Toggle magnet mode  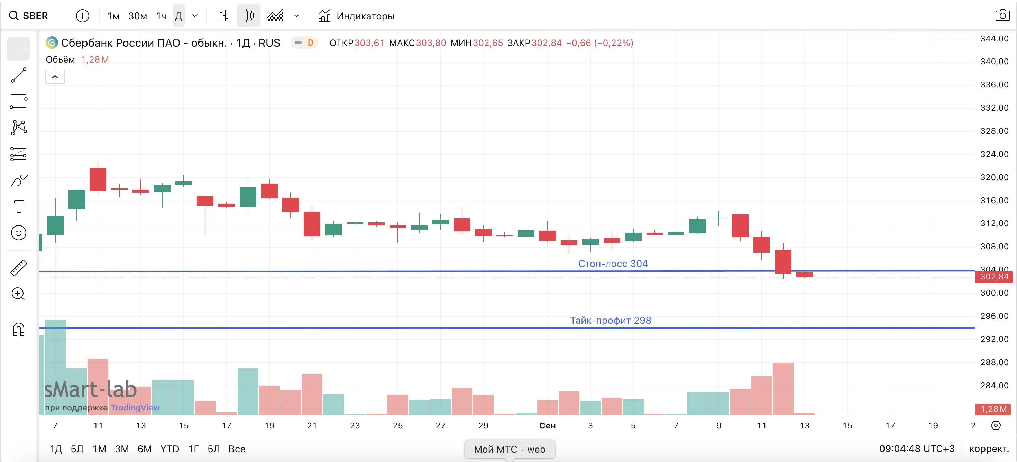19,329
